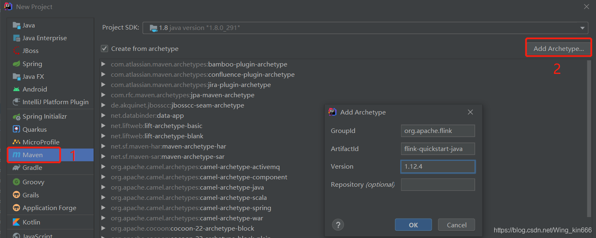Click the Add Archetype... button
This screenshot has width=596, height=238.
[x=559, y=48]
